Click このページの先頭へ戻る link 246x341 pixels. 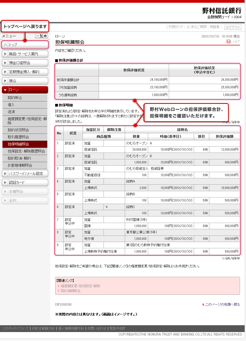tap(223, 305)
